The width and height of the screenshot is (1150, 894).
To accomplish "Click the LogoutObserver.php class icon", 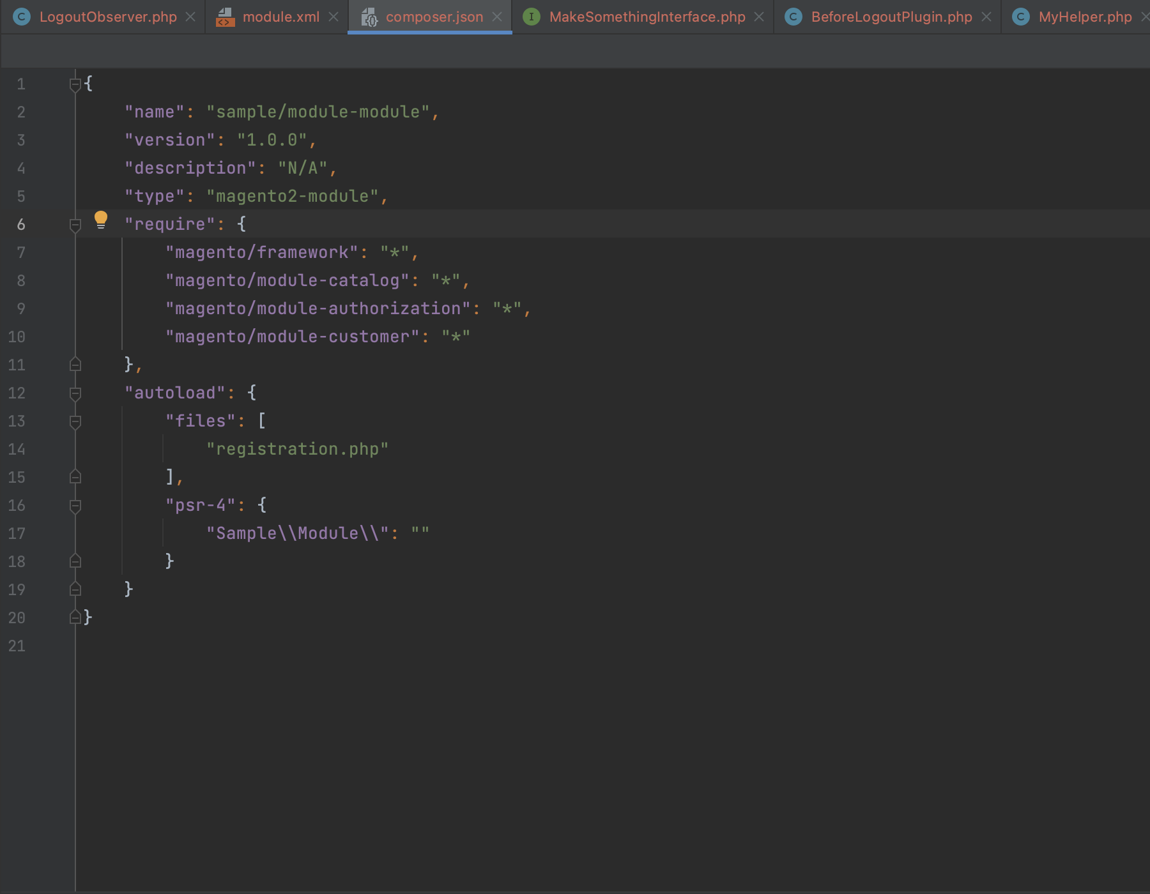I will click(22, 17).
